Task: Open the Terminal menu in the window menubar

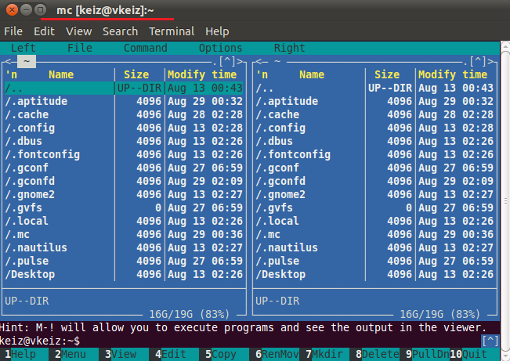Action: click(x=172, y=31)
